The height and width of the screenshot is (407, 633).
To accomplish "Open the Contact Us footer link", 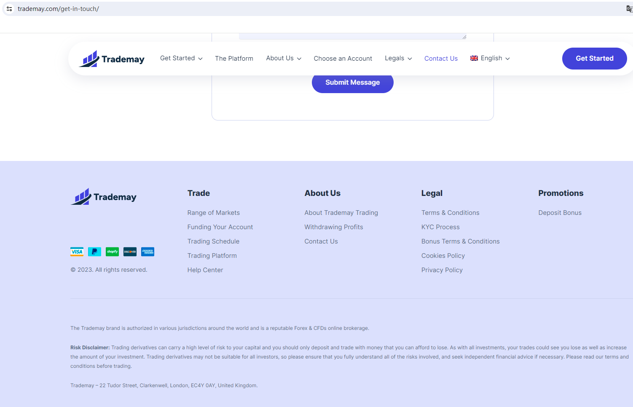I will (x=321, y=241).
